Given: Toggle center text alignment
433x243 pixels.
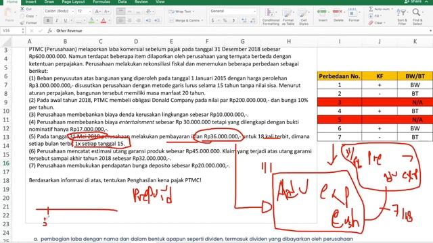Looking at the screenshot, I should pyautogui.click(x=129, y=21).
